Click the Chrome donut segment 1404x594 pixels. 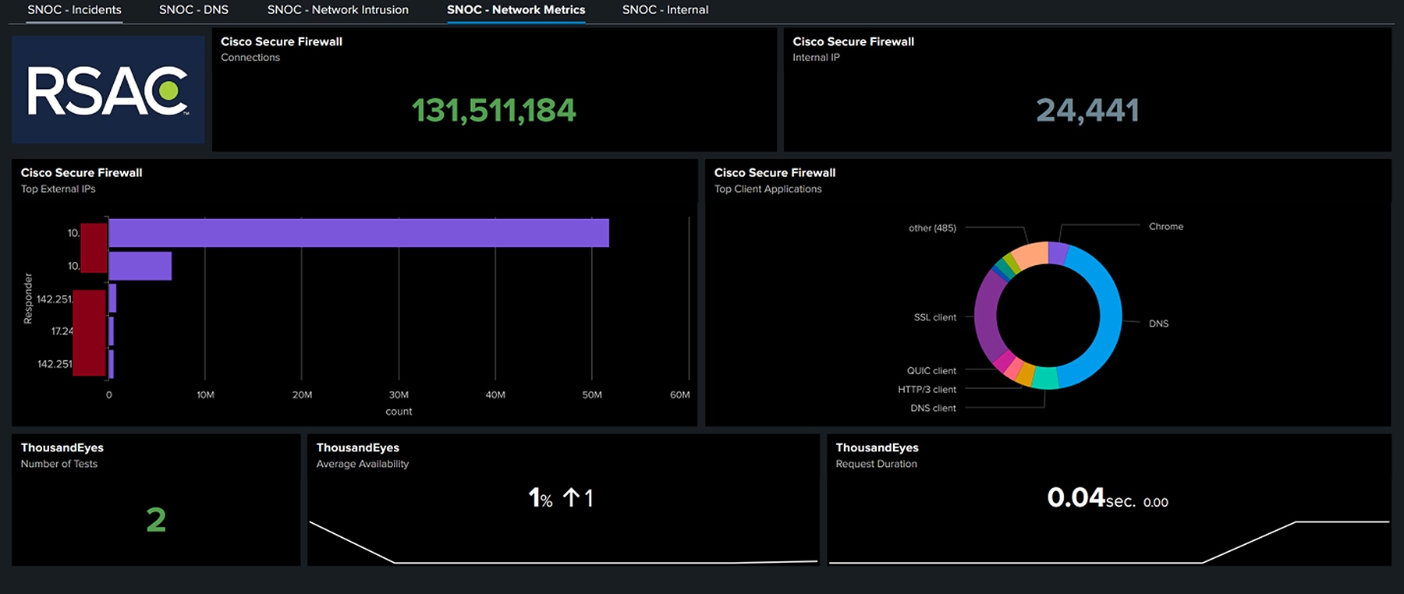pos(1058,253)
